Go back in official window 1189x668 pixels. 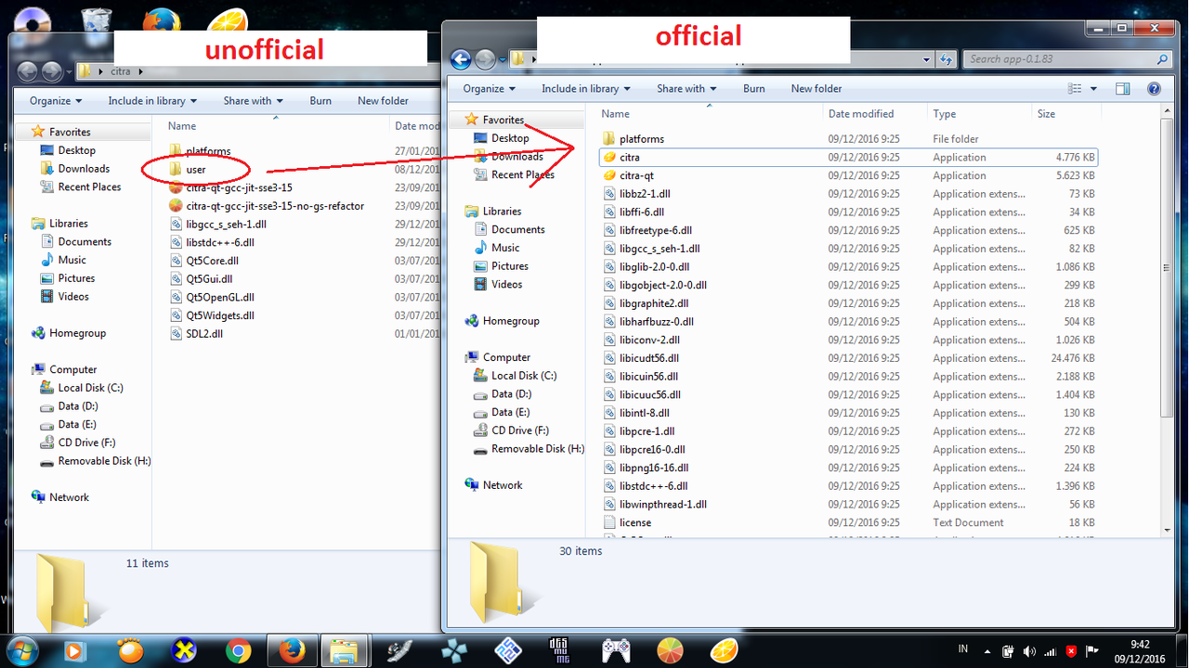click(x=461, y=59)
